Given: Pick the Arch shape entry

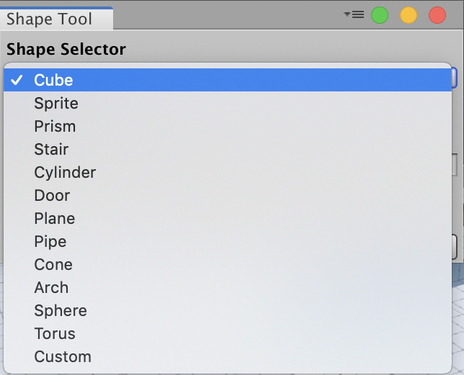Looking at the screenshot, I should [51, 288].
